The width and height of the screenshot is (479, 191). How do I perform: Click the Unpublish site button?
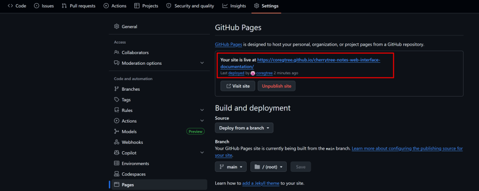point(277,86)
